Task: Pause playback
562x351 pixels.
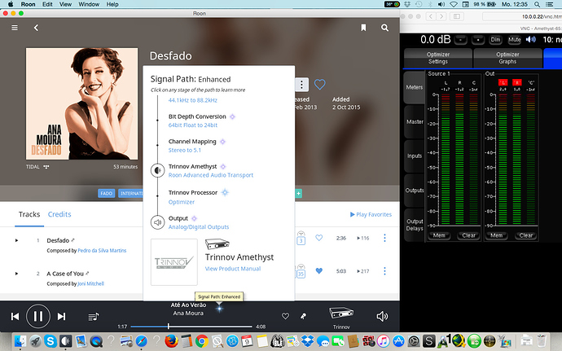Action: click(38, 316)
